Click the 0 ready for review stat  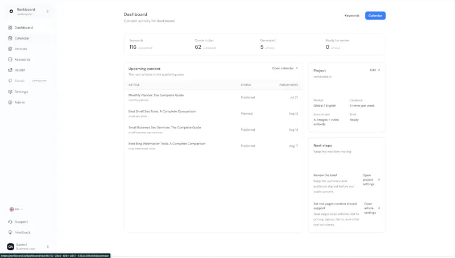pos(328,47)
